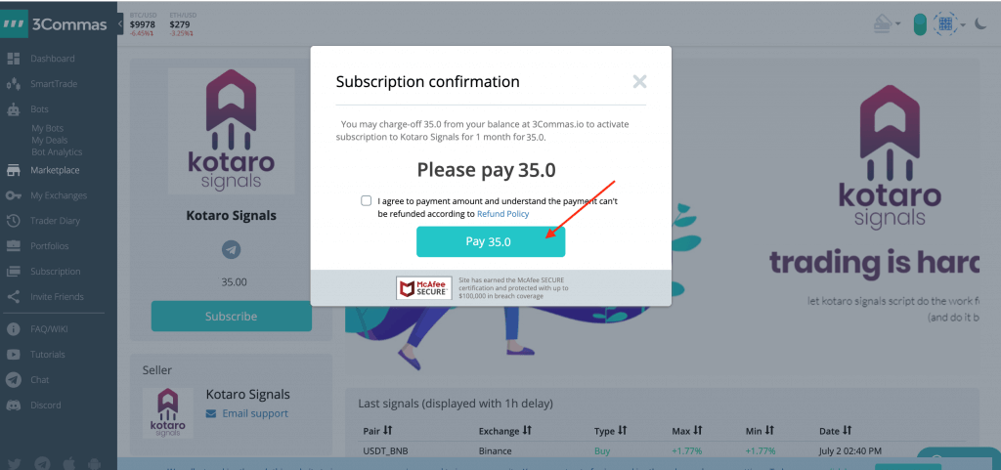This screenshot has width=1001, height=470.
Task: Open the Refund Policy link
Action: 502,213
